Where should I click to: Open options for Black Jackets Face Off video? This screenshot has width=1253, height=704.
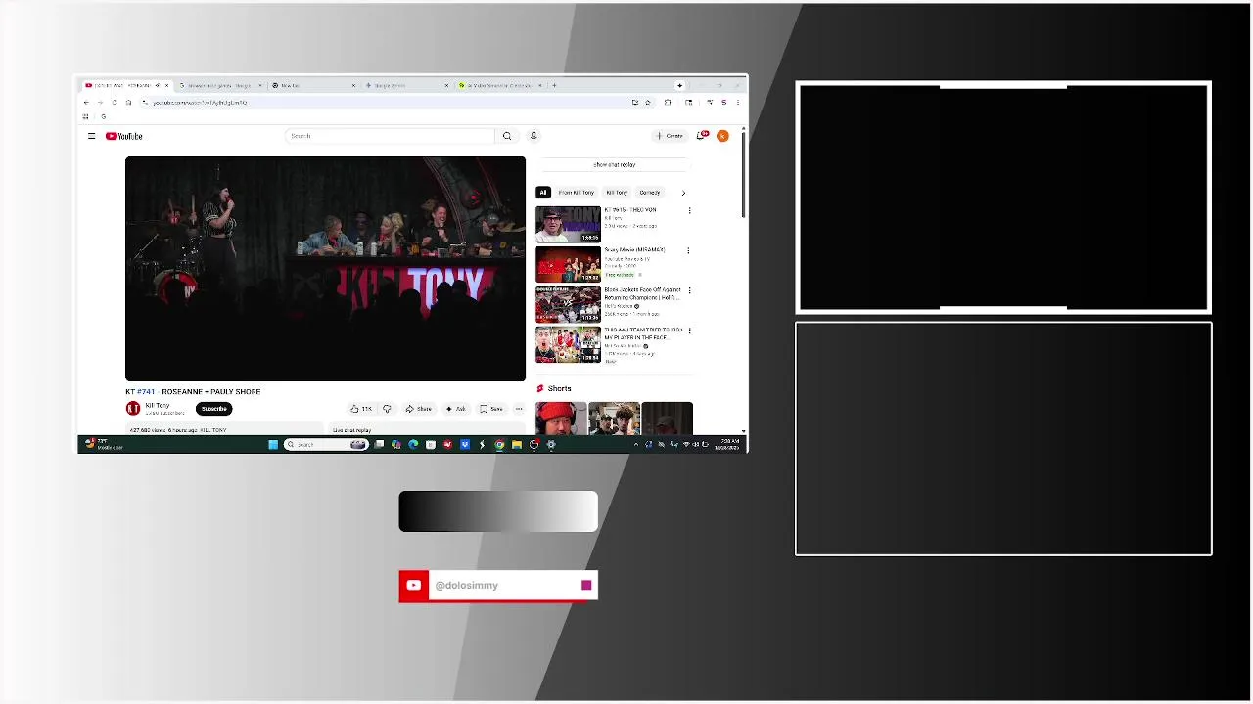click(x=689, y=290)
